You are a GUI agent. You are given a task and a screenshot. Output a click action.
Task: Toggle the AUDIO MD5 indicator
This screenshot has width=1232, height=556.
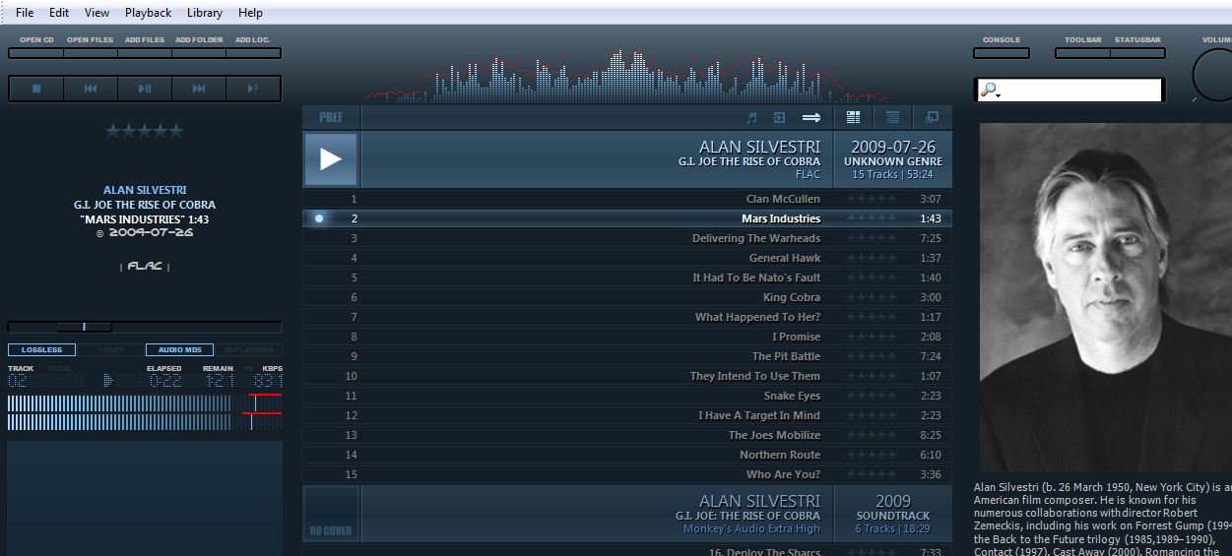click(179, 349)
